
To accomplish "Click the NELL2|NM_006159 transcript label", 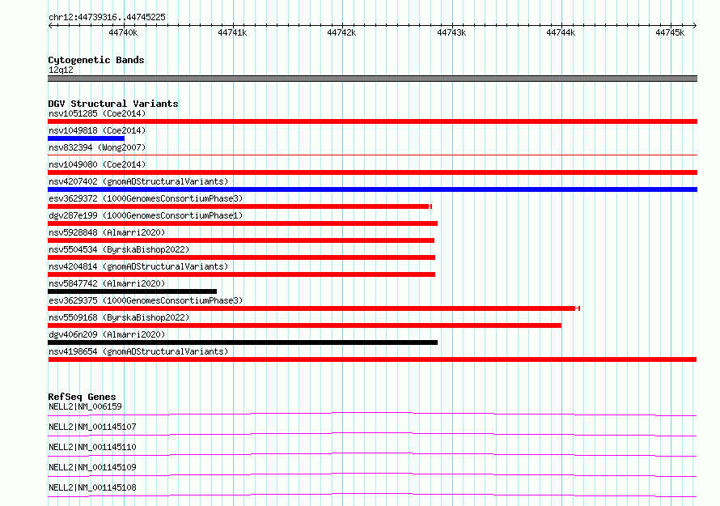I will 85,406.
